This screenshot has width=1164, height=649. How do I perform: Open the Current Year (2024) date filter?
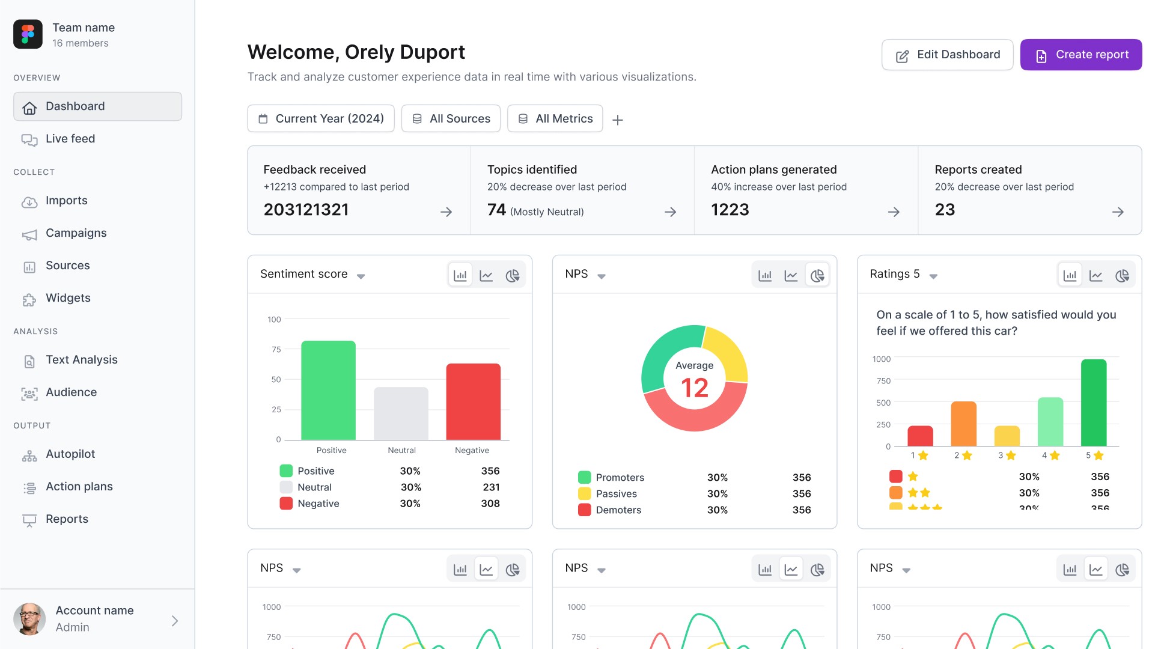click(x=321, y=119)
